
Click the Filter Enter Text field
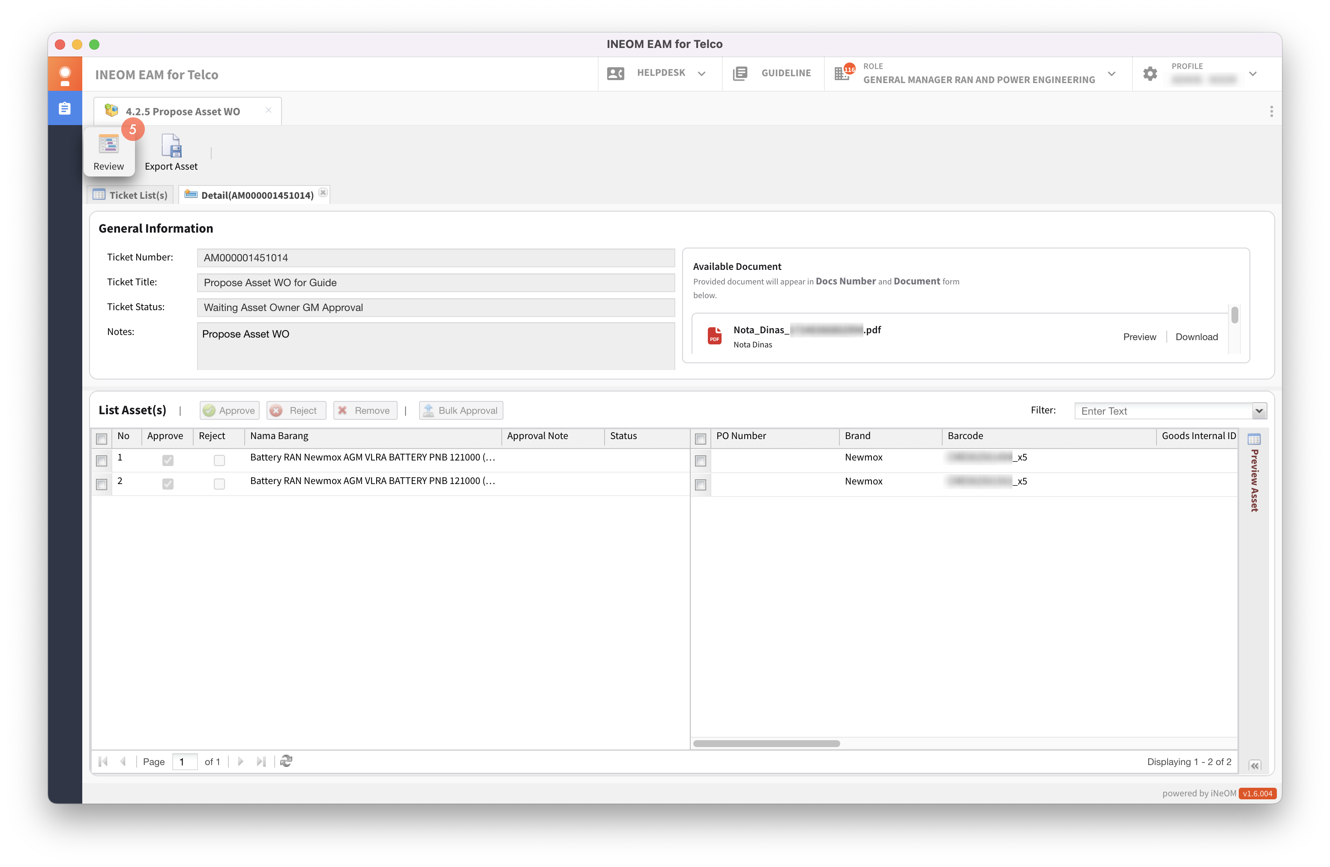click(1163, 411)
